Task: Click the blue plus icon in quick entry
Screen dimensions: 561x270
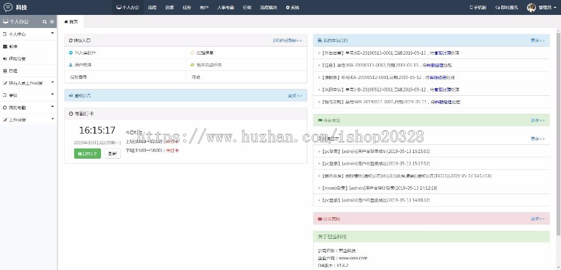Action: (x=70, y=53)
